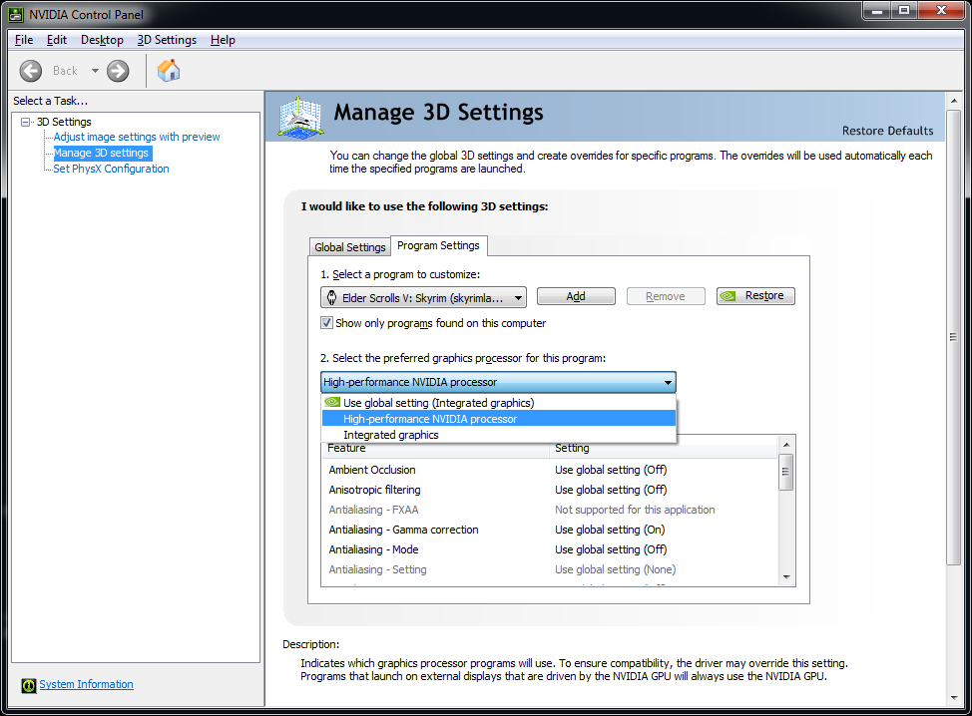Image resolution: width=972 pixels, height=716 pixels.
Task: Open the Home icon in toolbar
Action: point(169,71)
